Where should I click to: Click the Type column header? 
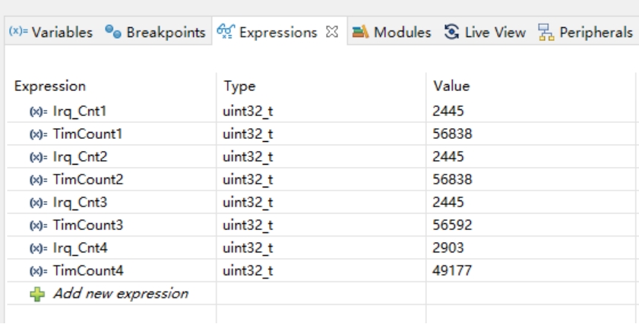coord(238,87)
